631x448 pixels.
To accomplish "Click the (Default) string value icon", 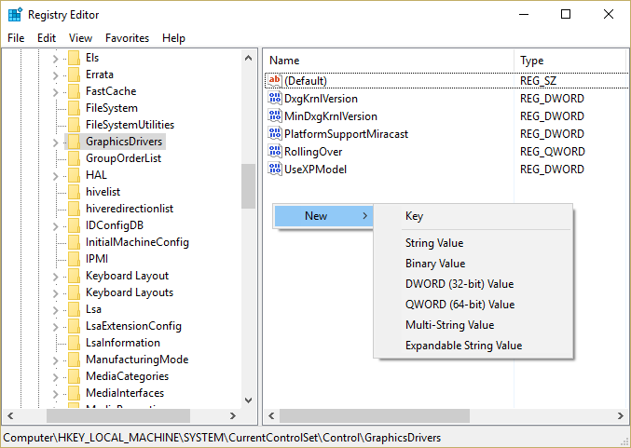I will point(275,81).
